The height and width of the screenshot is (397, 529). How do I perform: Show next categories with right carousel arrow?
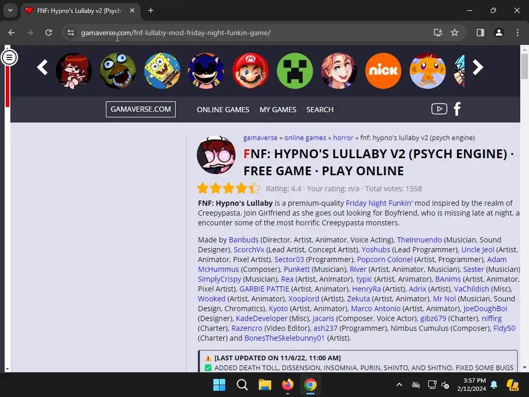[x=477, y=67]
